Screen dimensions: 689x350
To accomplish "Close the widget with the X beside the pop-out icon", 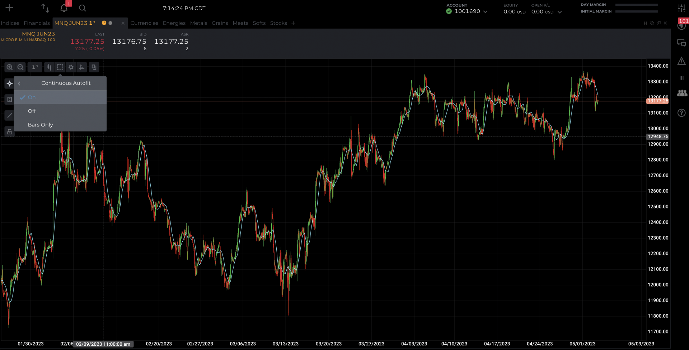I will point(665,23).
